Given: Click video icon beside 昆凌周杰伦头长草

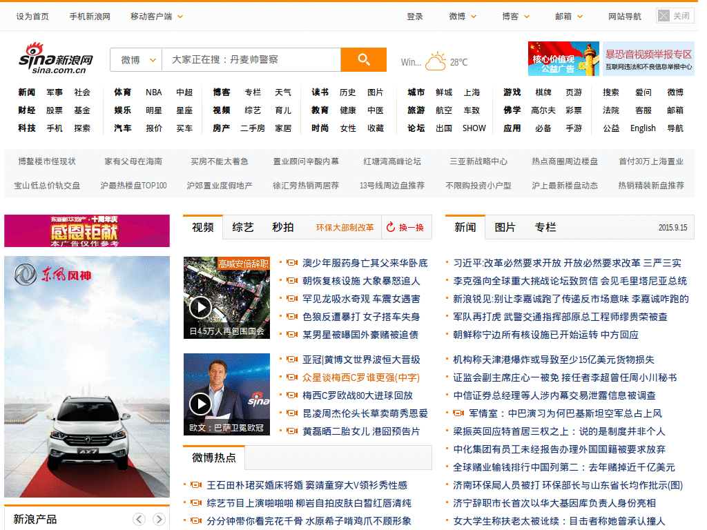Looking at the screenshot, I should point(292,413).
